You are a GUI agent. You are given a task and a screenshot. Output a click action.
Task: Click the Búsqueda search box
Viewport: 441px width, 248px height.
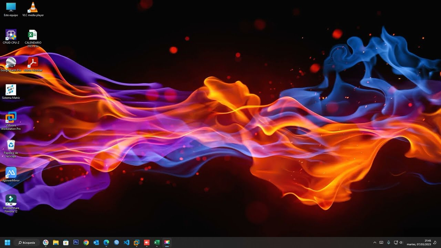coord(27,242)
